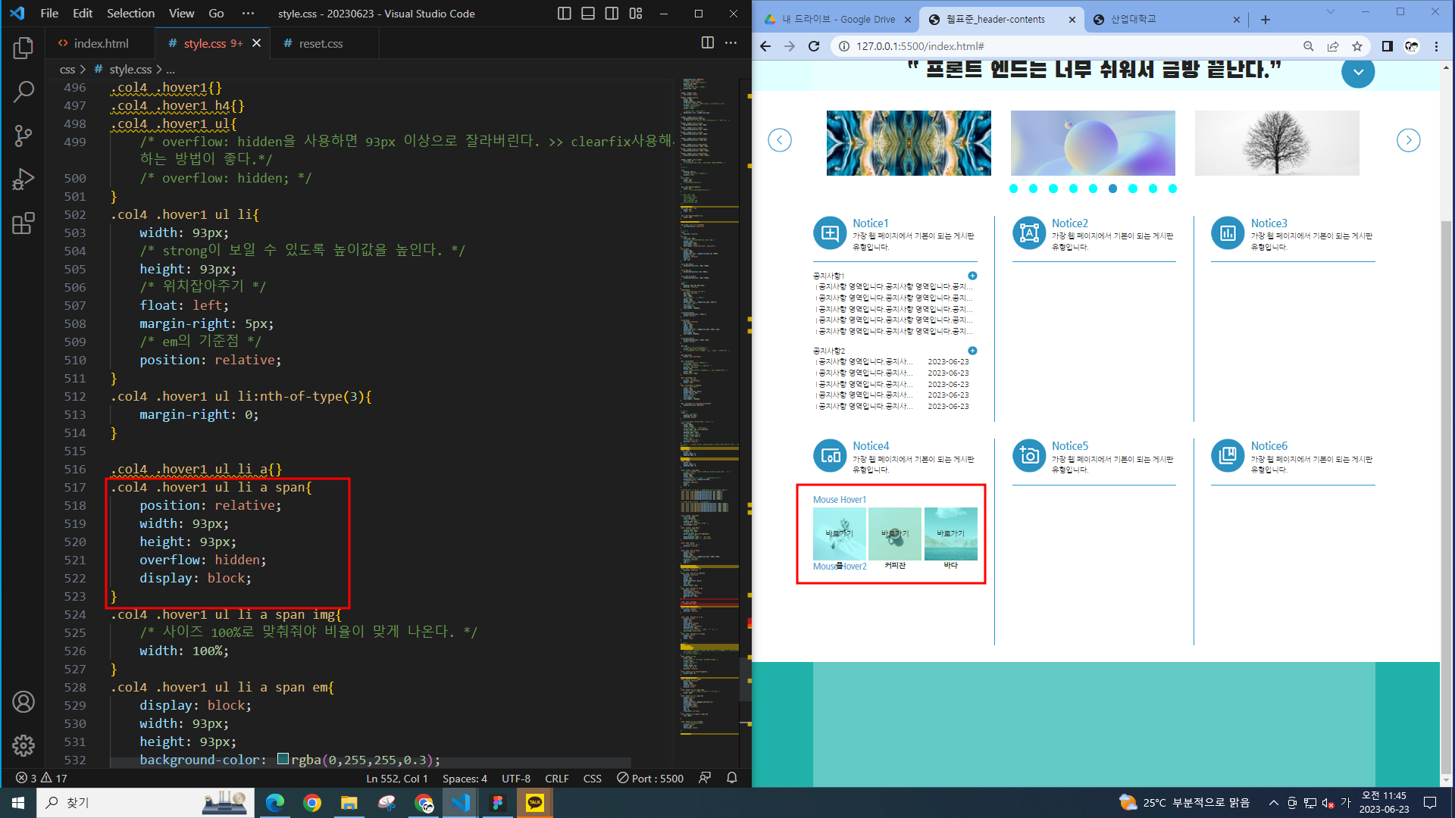Open the Spaces: 4 indentation selector
The height and width of the screenshot is (818, 1455).
click(x=464, y=778)
